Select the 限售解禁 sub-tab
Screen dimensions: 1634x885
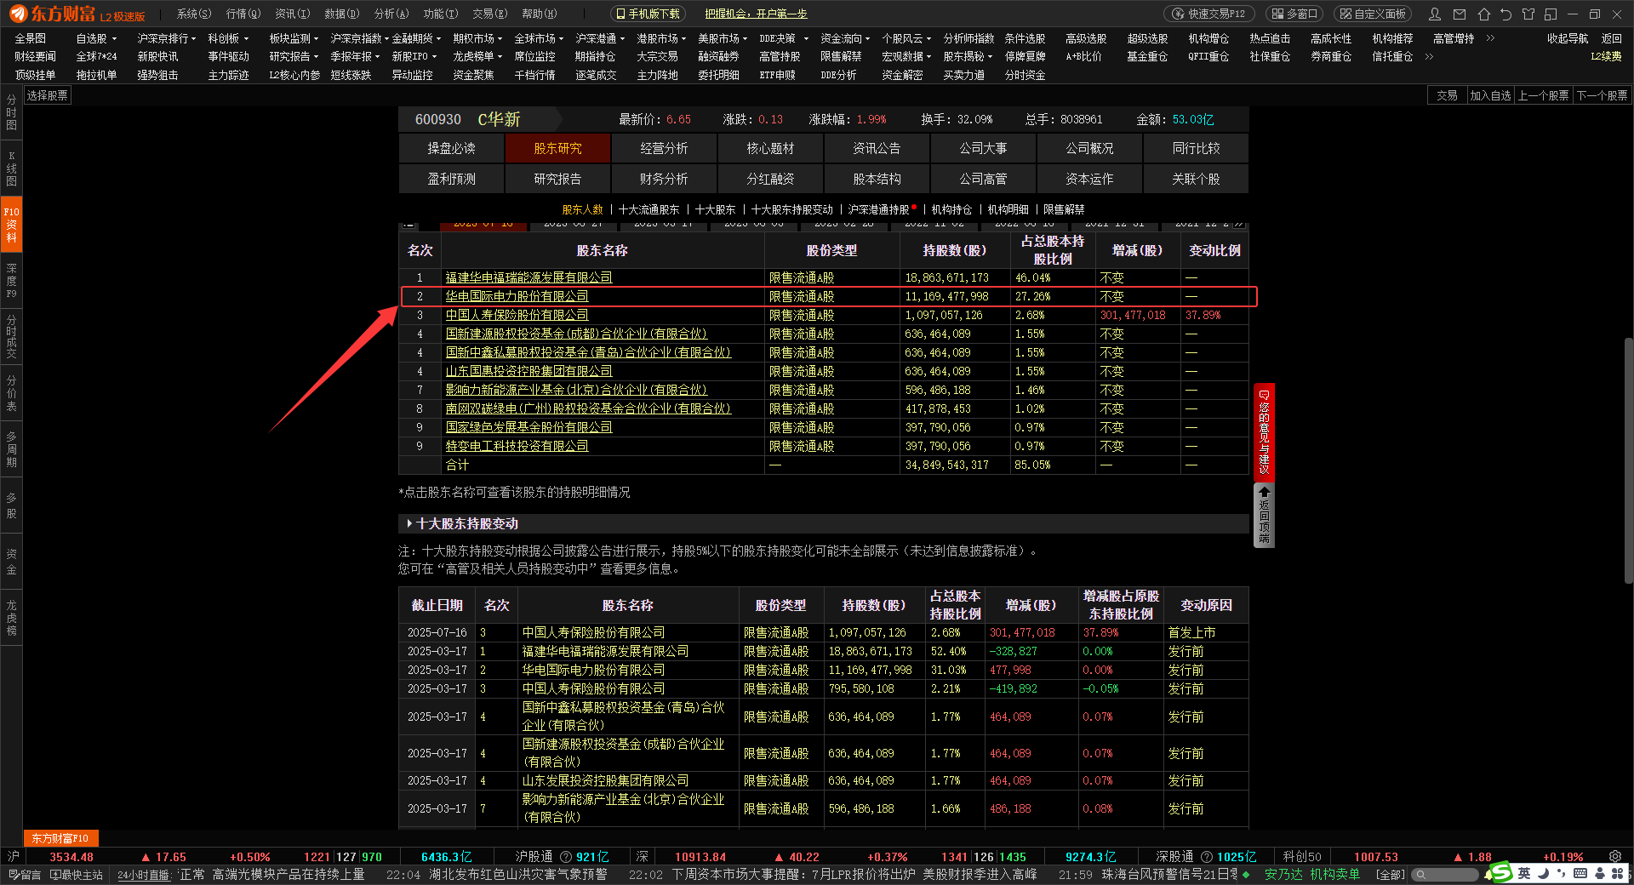click(1064, 209)
